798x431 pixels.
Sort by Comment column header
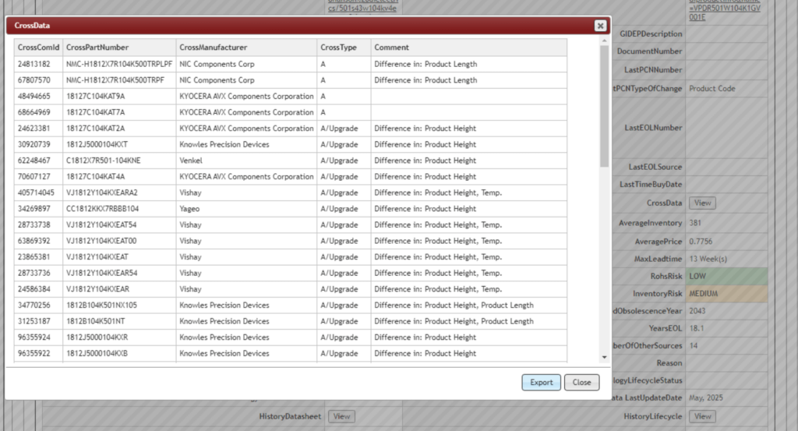(x=468, y=48)
